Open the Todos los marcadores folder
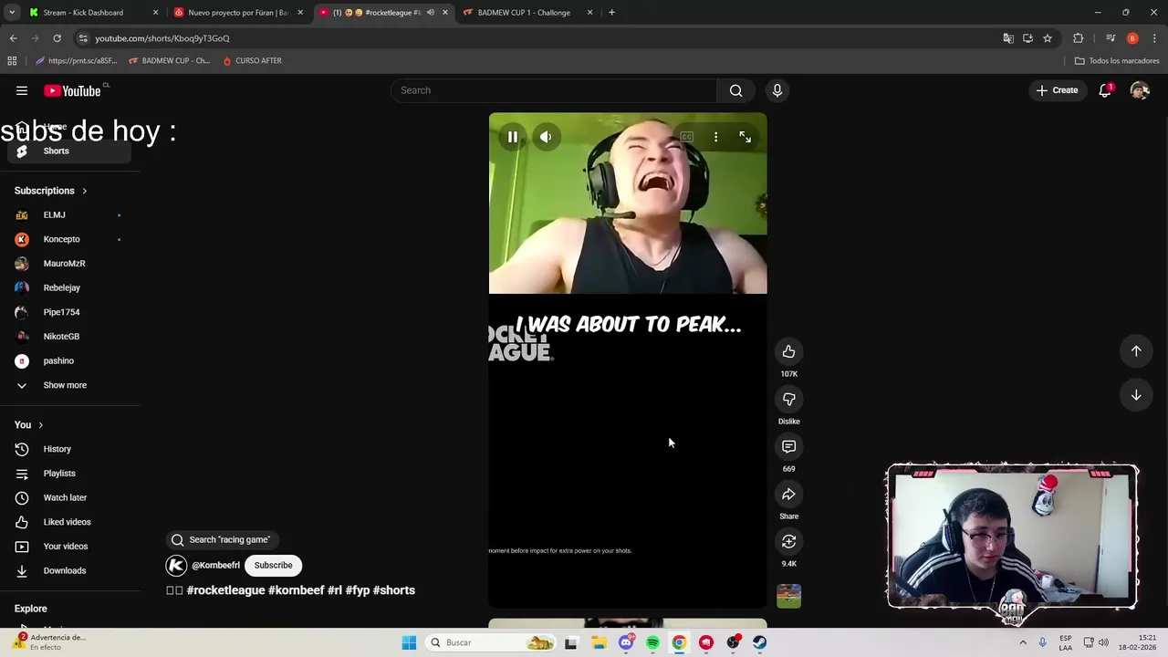This screenshot has width=1168, height=657. [x=1117, y=61]
